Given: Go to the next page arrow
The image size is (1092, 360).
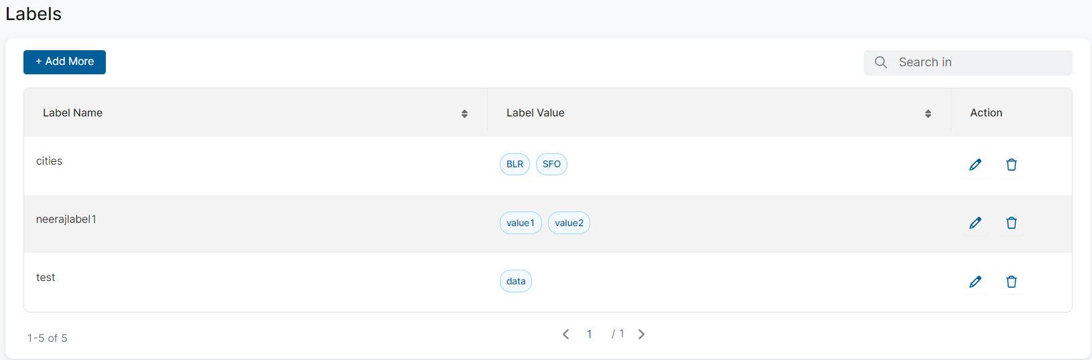Looking at the screenshot, I should tap(641, 334).
